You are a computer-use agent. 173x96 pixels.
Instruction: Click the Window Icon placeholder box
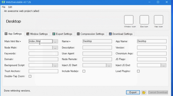tap(129, 20)
